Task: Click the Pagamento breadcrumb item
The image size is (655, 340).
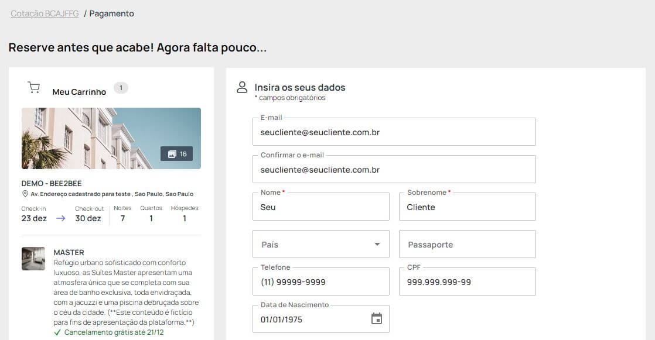Action: pos(111,13)
